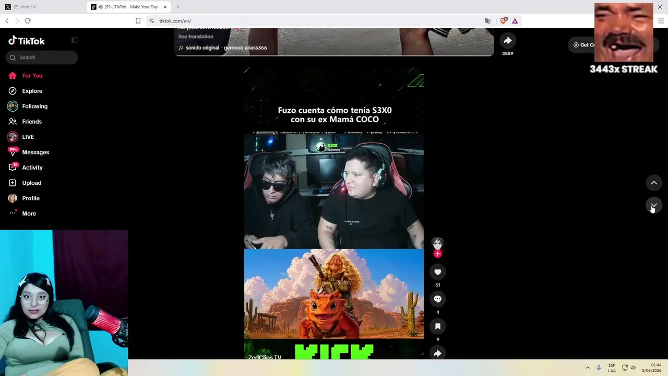Go to the previous video

click(x=654, y=183)
